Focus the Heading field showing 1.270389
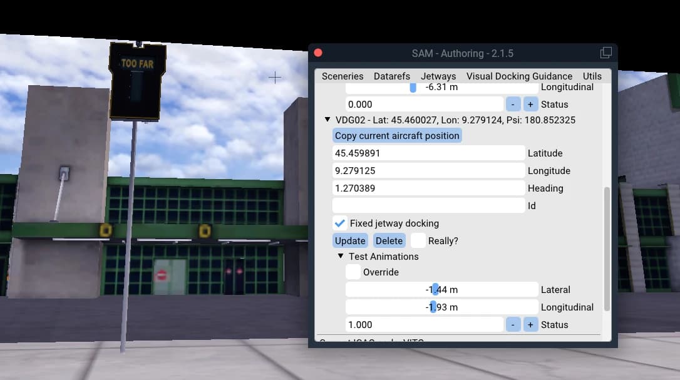The width and height of the screenshot is (680, 380). pyautogui.click(x=428, y=188)
